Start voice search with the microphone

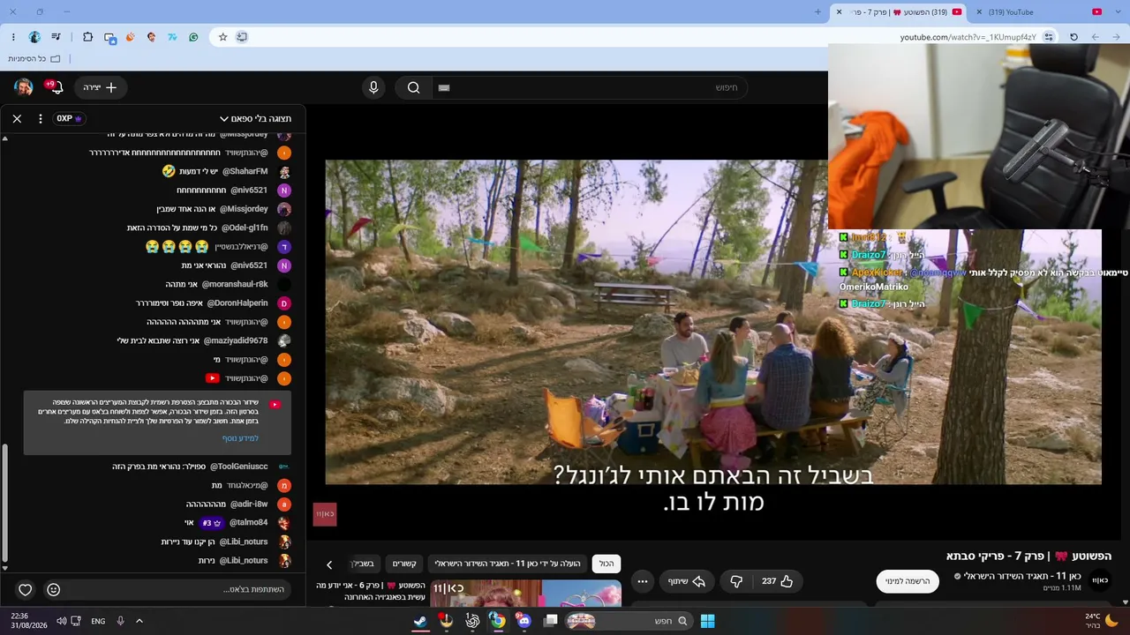(373, 87)
